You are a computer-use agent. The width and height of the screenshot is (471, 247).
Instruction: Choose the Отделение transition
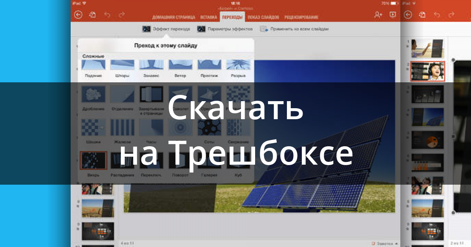122,98
